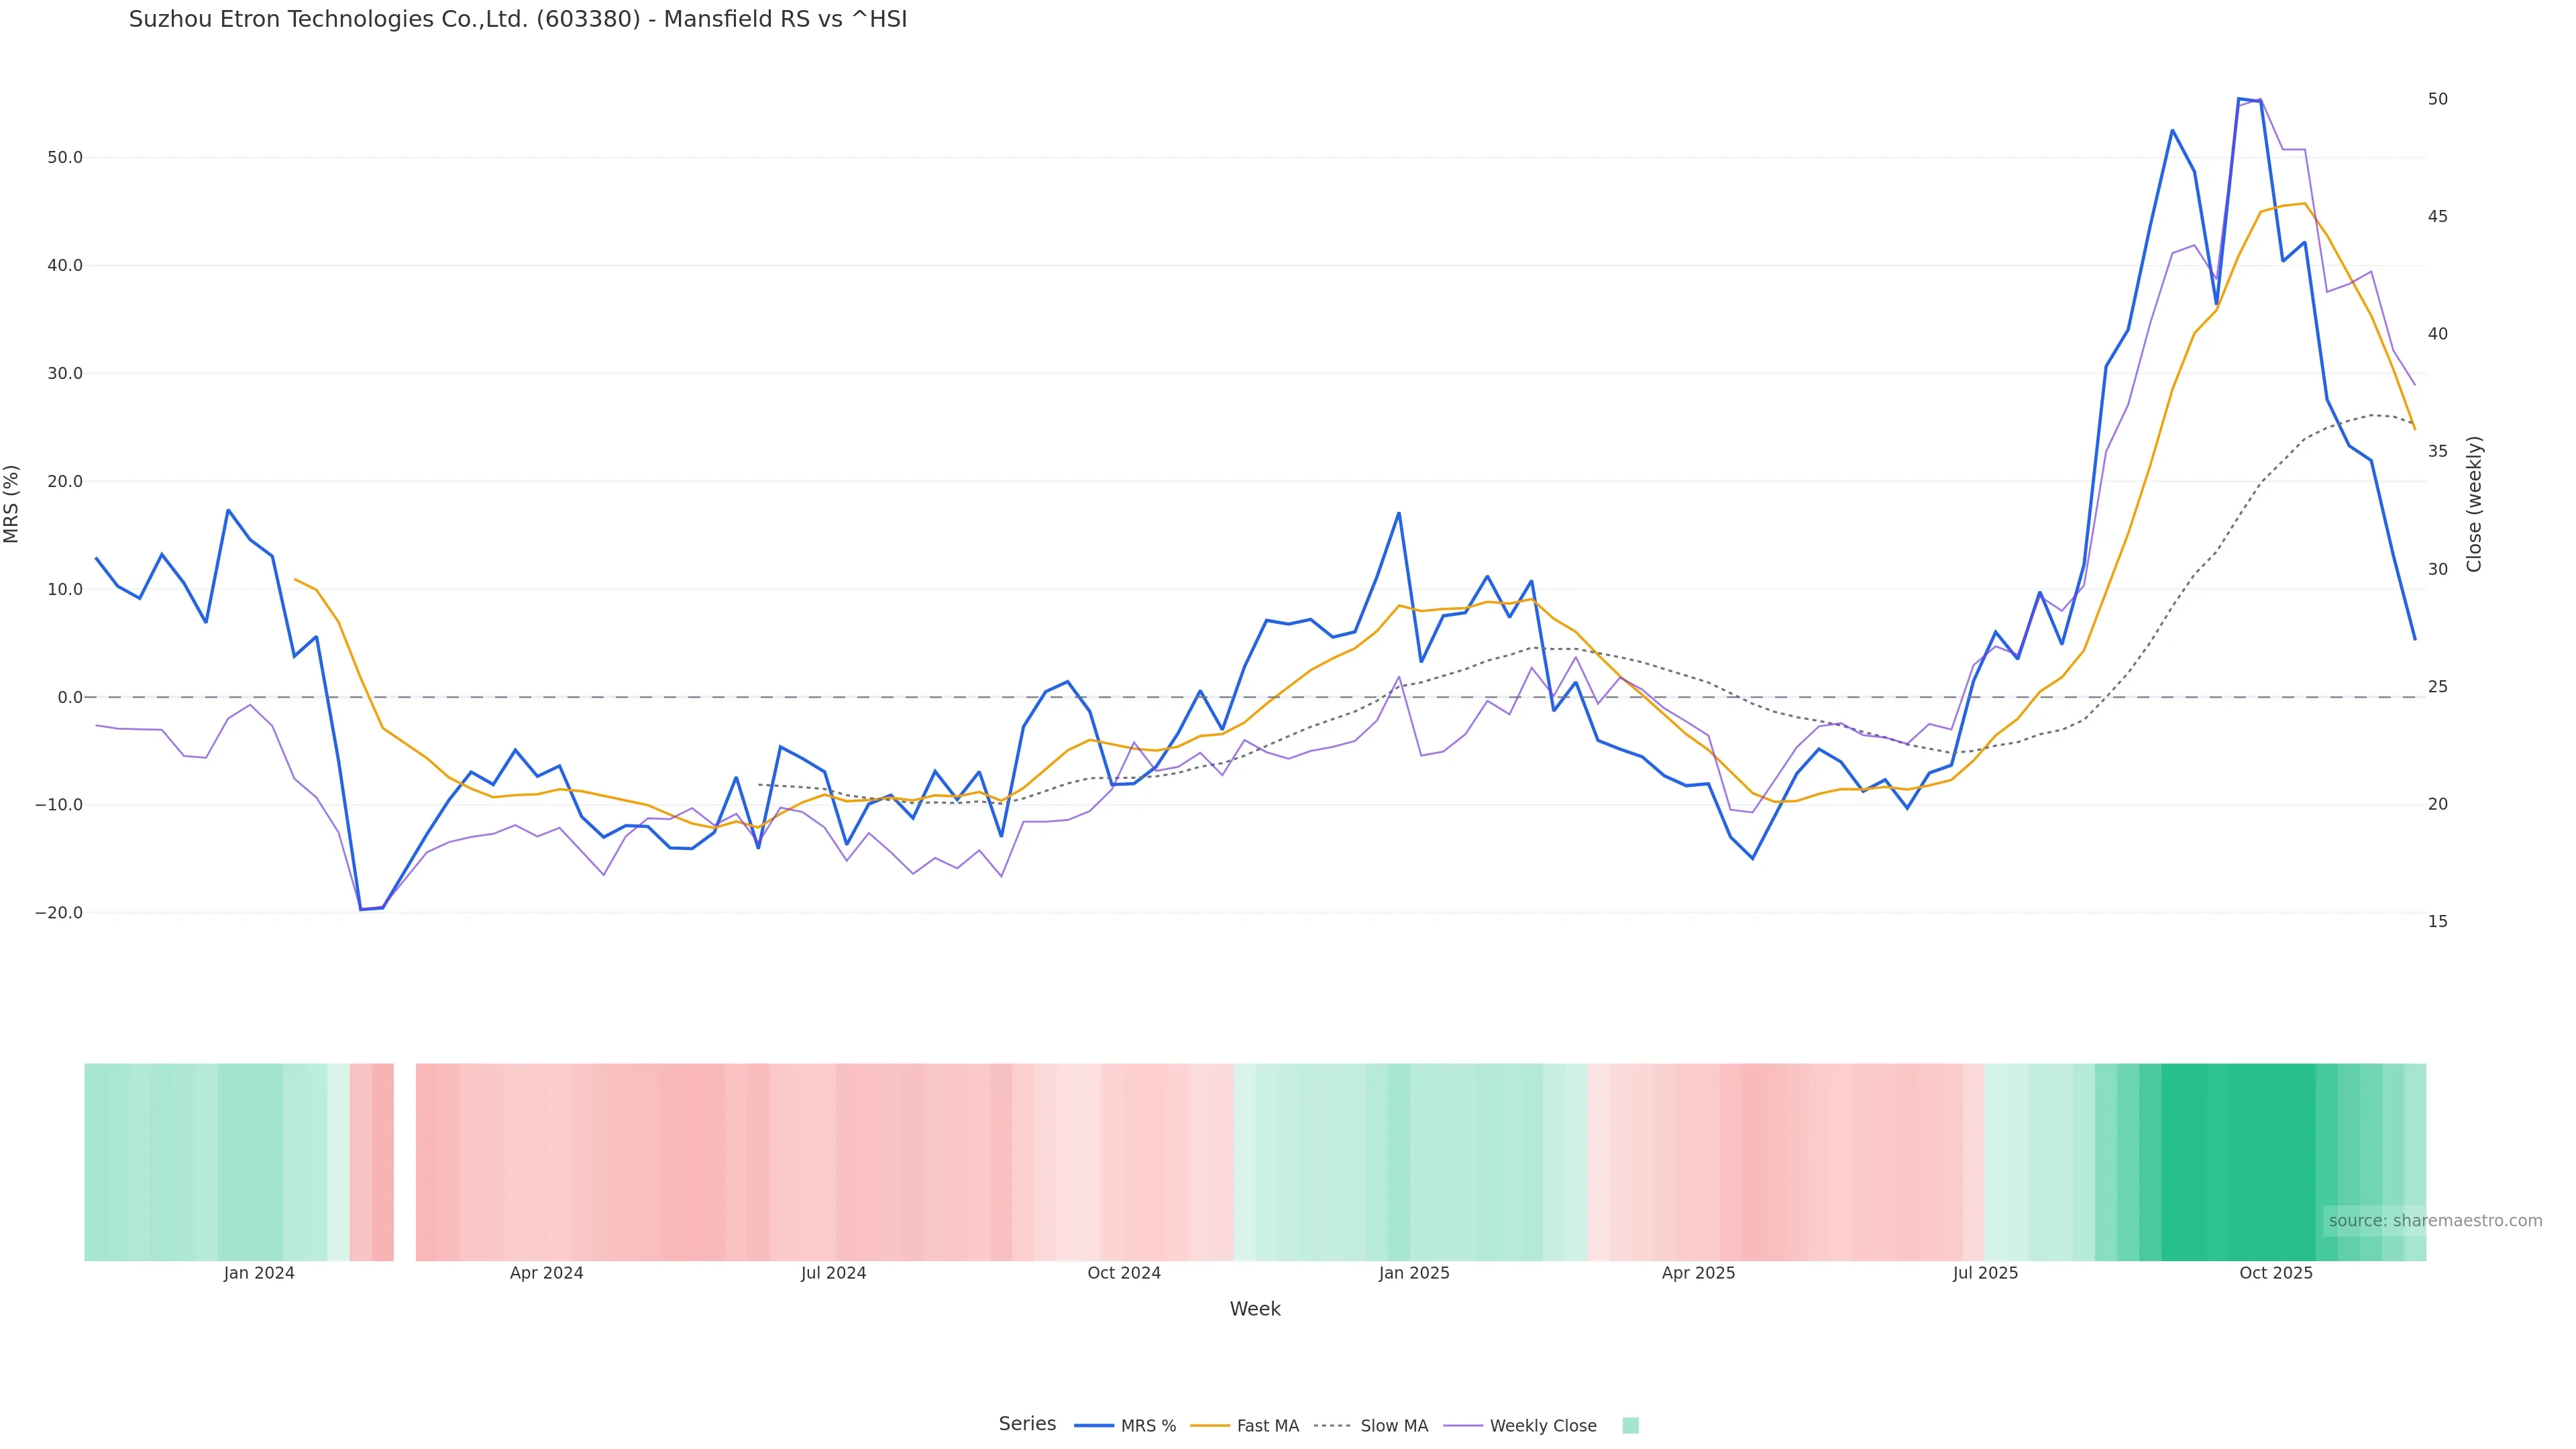
Task: Click the Suzhou Etron Technologies chart title
Action: pos(518,20)
